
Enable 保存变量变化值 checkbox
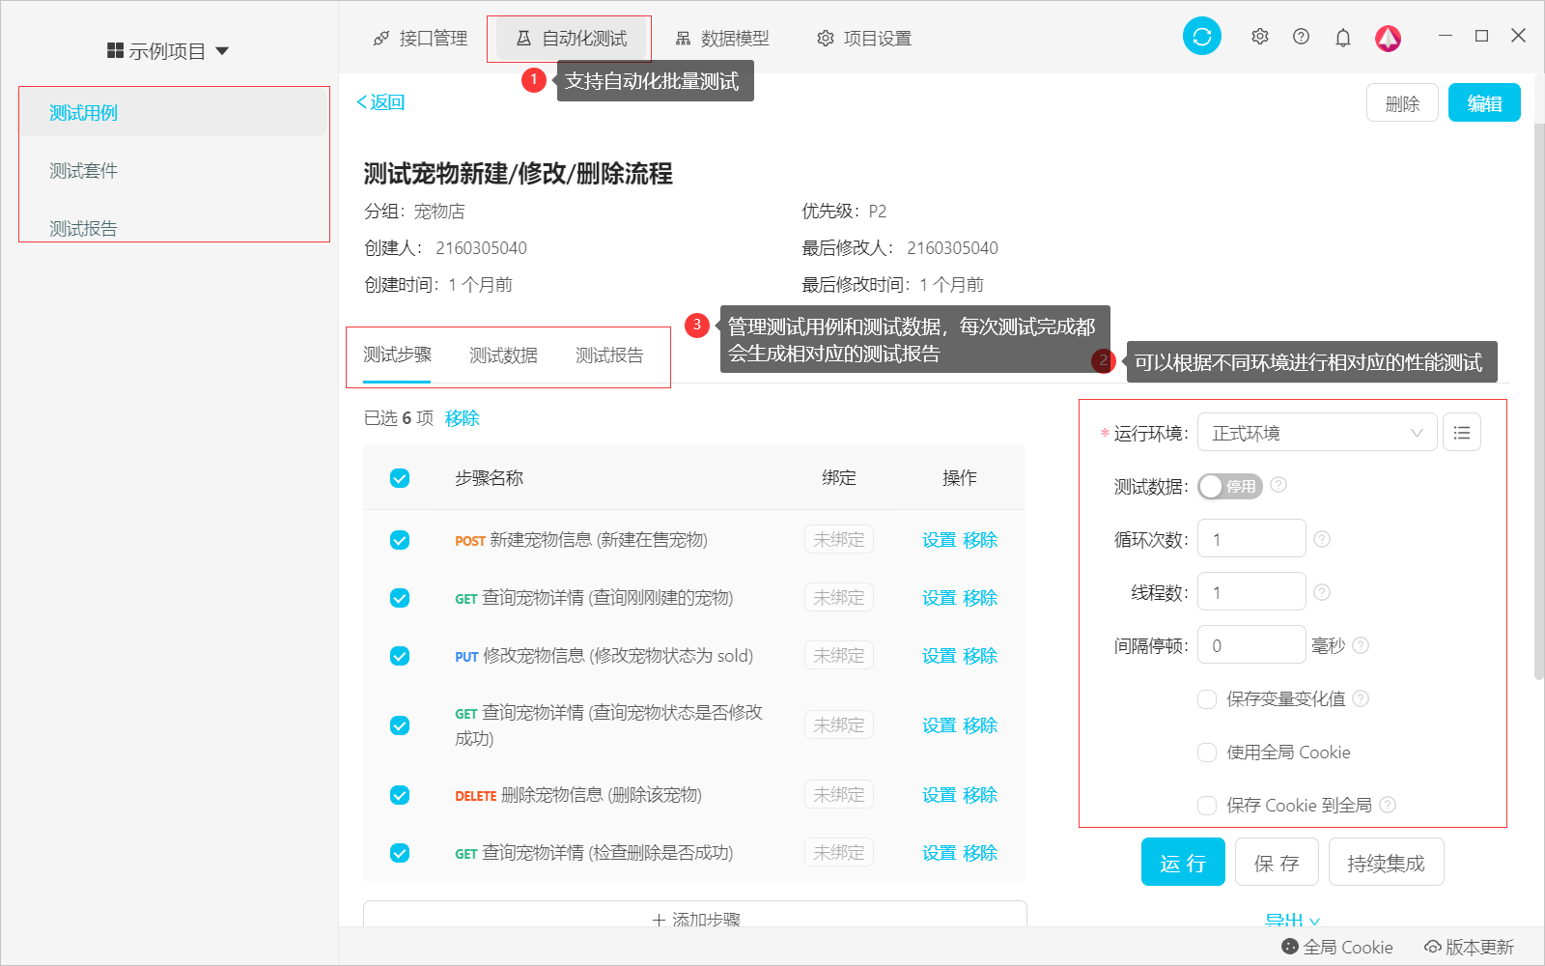pyautogui.click(x=1207, y=698)
